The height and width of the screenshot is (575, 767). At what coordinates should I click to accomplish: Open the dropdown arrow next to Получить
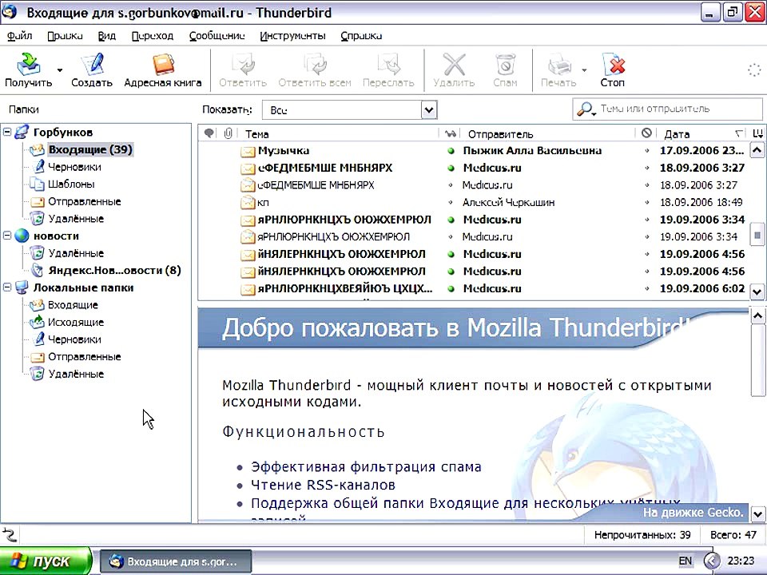[60, 70]
